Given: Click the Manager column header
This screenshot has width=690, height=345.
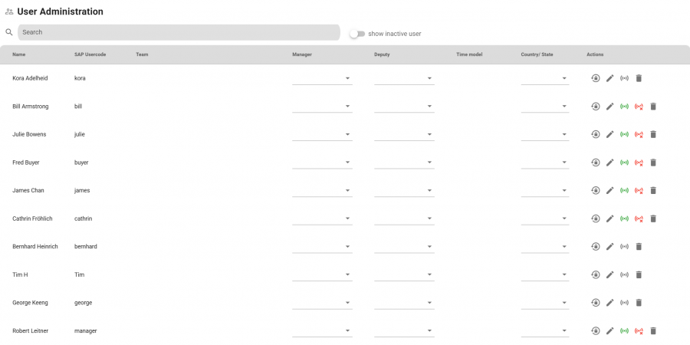Looking at the screenshot, I should pyautogui.click(x=302, y=54).
